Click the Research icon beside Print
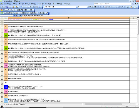The height and width of the screenshot is (108, 139). (x=14, y=7)
